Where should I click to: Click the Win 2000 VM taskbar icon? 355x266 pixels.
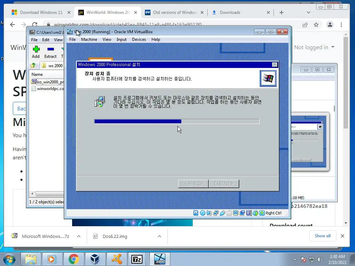click(x=160, y=259)
